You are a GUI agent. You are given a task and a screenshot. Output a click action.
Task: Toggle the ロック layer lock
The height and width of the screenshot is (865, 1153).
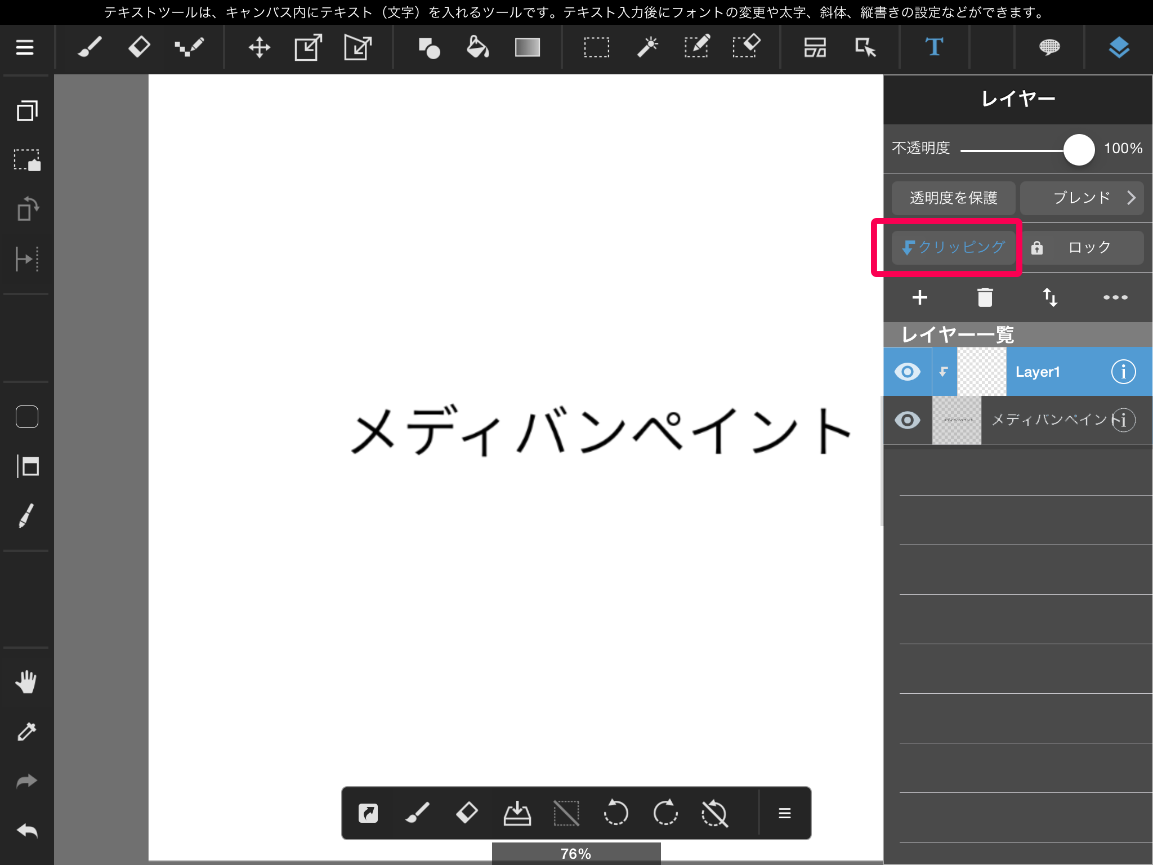point(1082,247)
